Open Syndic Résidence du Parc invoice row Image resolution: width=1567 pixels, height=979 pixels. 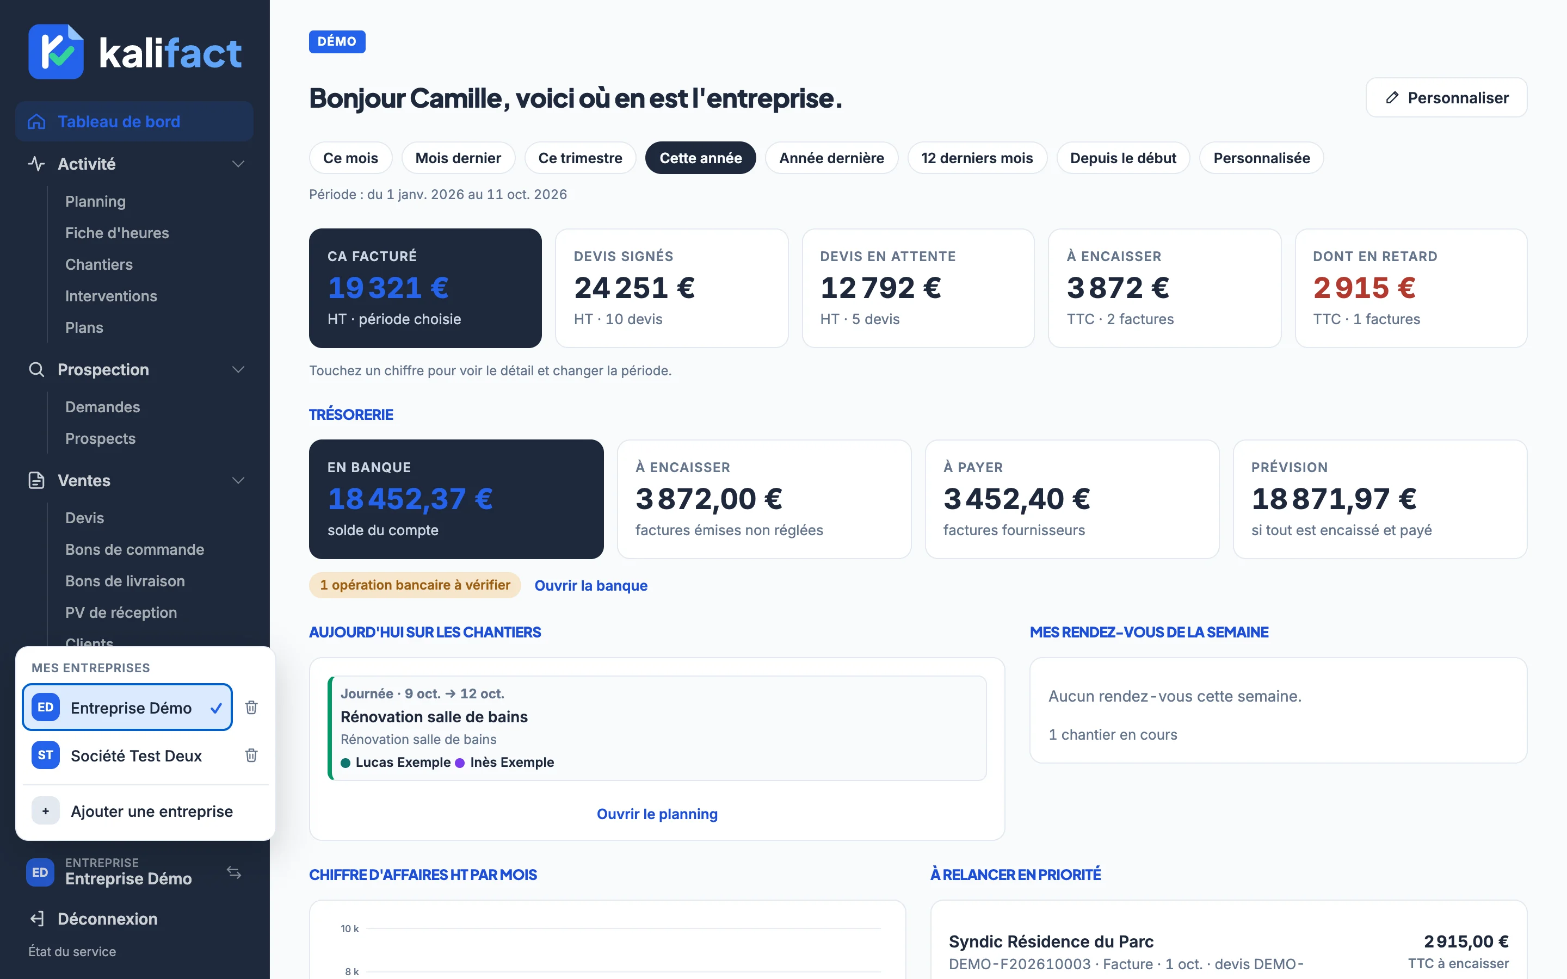[x=1229, y=952]
